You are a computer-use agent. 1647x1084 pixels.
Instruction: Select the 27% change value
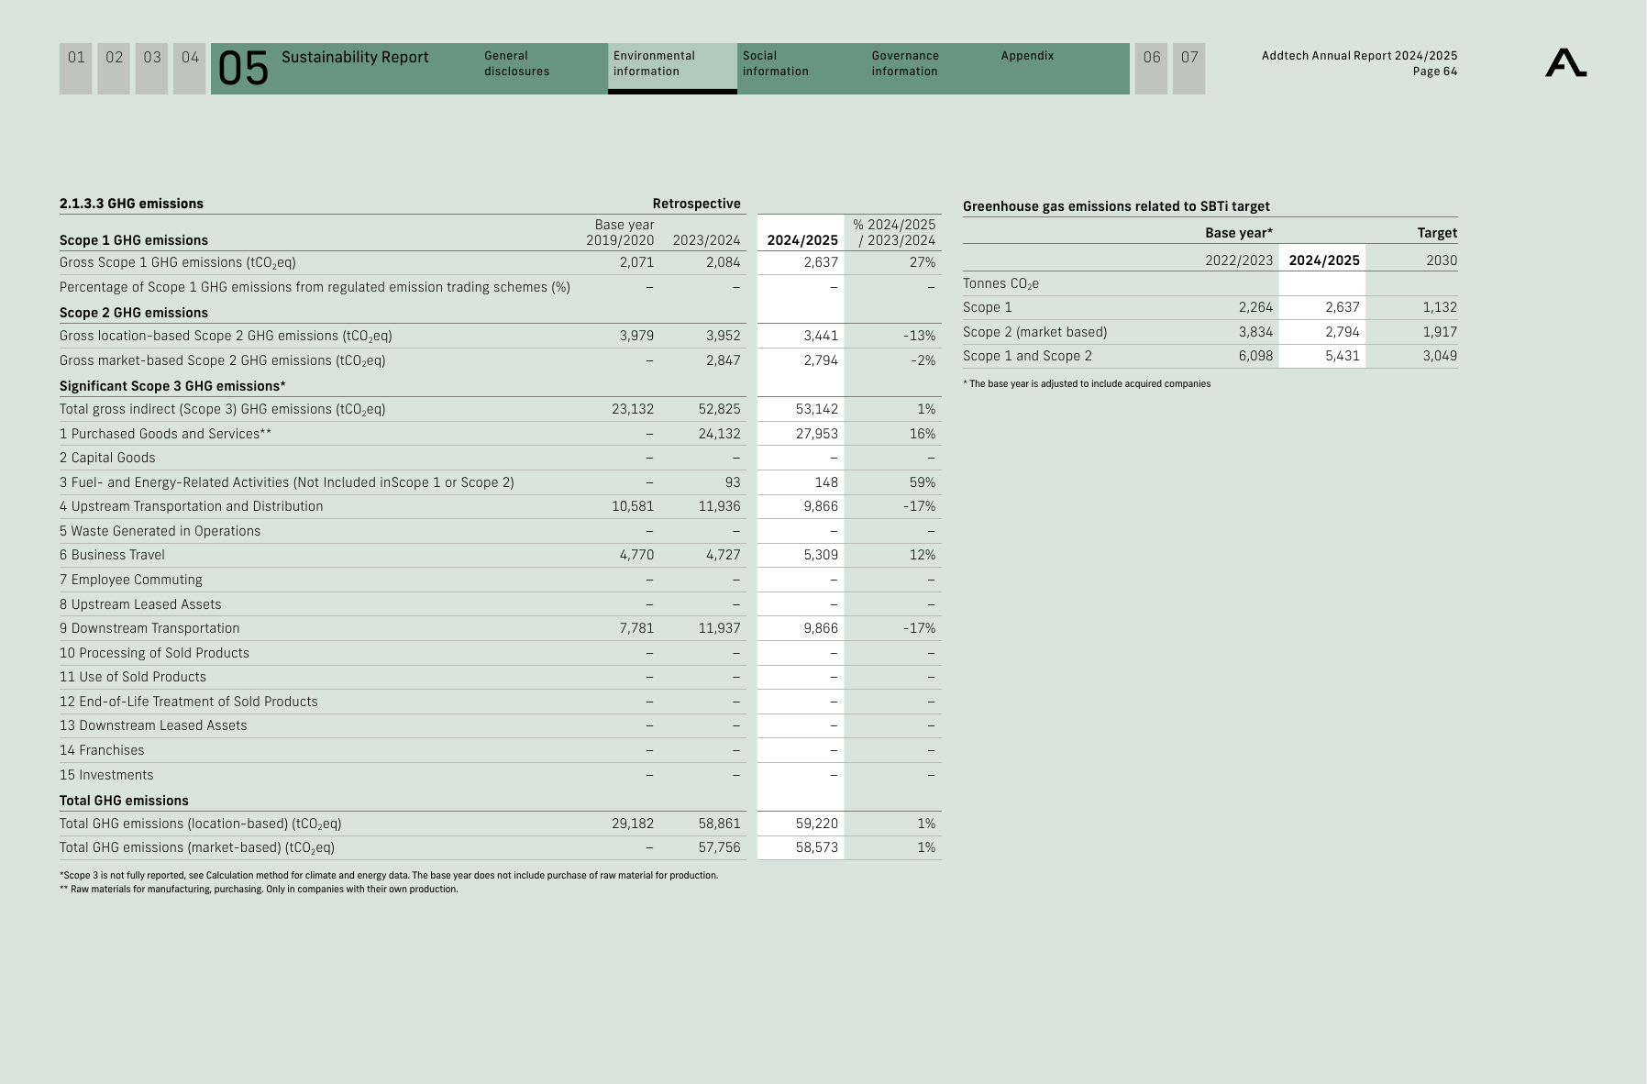pyautogui.click(x=922, y=262)
